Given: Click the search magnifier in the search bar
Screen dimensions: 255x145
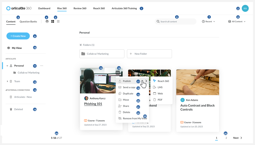Looking at the screenshot, I should click(x=158, y=21).
